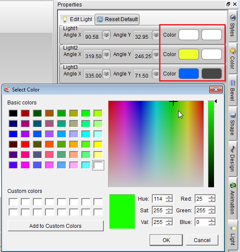240x252 pixels.
Task: Expand Light1 Angle X dropdown arrow
Action: 106,35
